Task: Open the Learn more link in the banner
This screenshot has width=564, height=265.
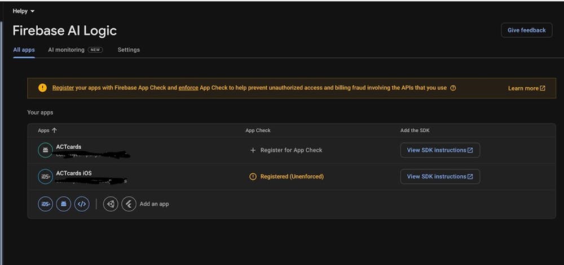Action: 526,88
